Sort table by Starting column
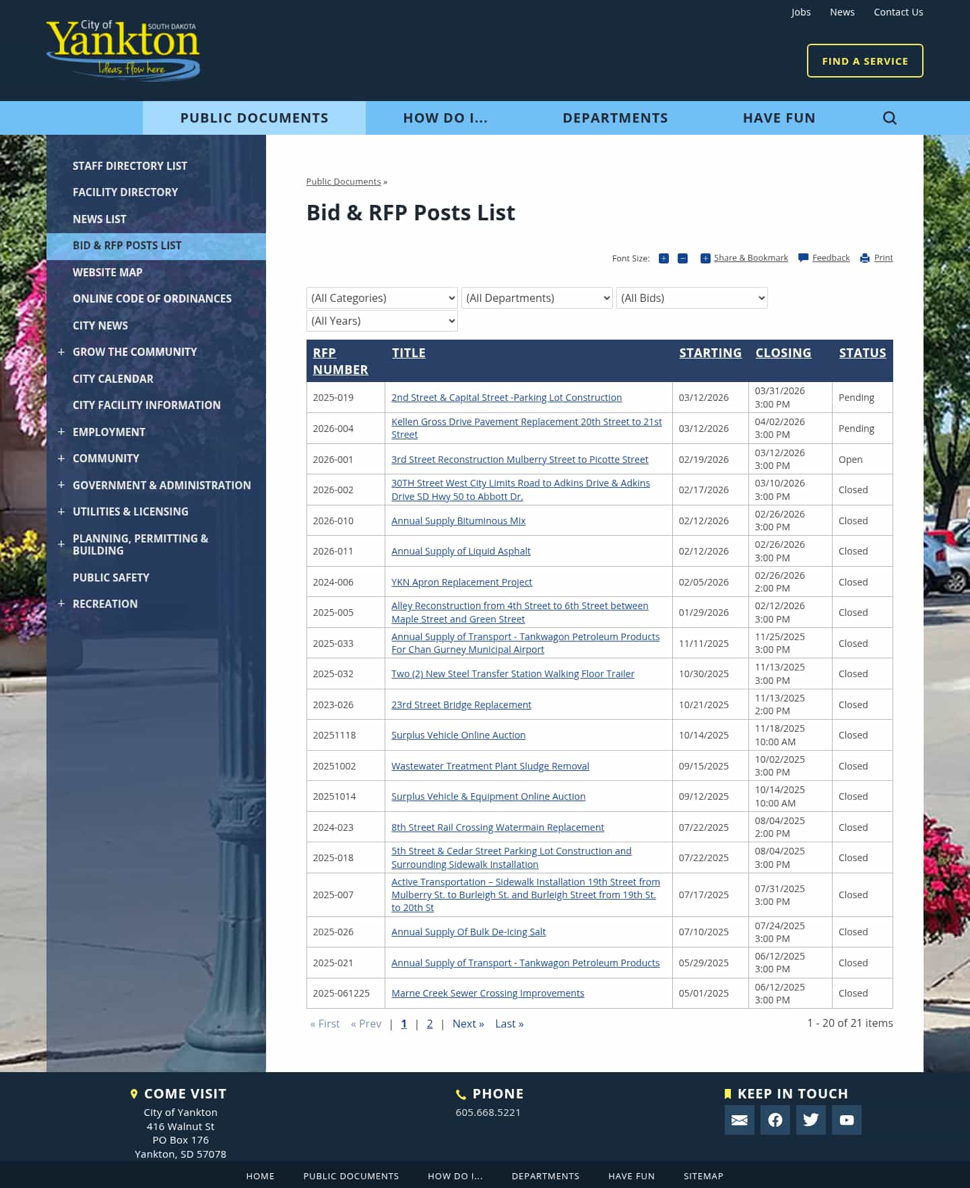Image resolution: width=970 pixels, height=1188 pixels. pyautogui.click(x=710, y=353)
